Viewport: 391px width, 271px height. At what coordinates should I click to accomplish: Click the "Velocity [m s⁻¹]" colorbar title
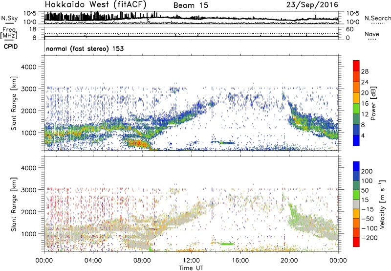382,204
